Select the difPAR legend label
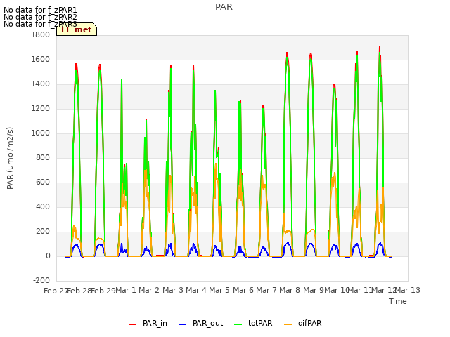Image resolution: width=450 pixels, height=337 pixels. tap(310, 323)
